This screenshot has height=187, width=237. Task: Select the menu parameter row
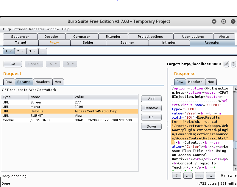tap(70, 107)
